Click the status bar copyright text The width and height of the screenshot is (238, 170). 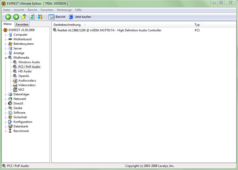pos(150,166)
